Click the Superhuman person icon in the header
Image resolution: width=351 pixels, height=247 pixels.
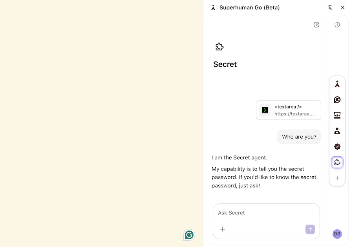pos(213,7)
